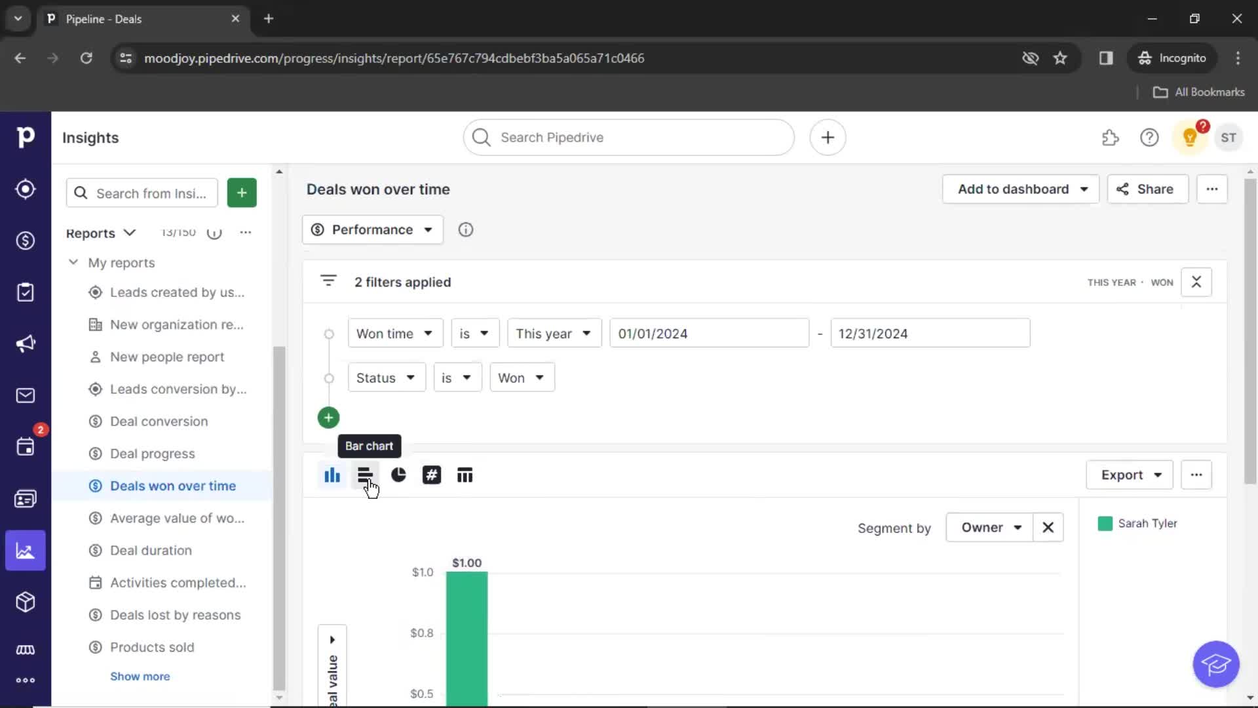Open Mail envelope icon in sidebar
The height and width of the screenshot is (708, 1258).
[x=25, y=395]
